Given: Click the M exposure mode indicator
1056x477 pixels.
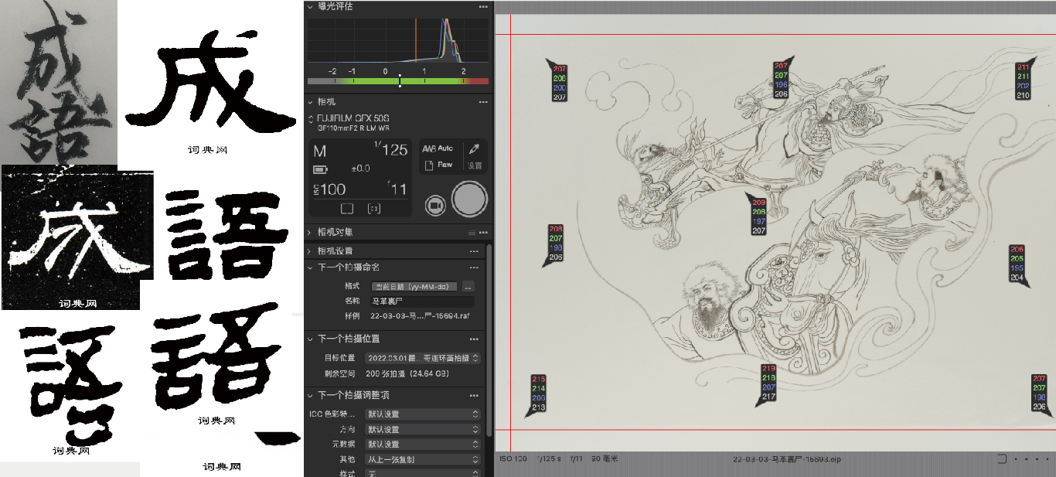Looking at the screenshot, I should [319, 152].
